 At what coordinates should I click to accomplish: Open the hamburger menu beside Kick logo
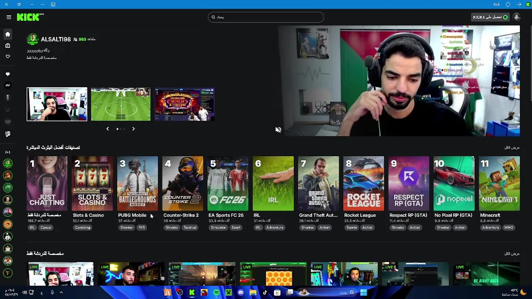(x=9, y=17)
